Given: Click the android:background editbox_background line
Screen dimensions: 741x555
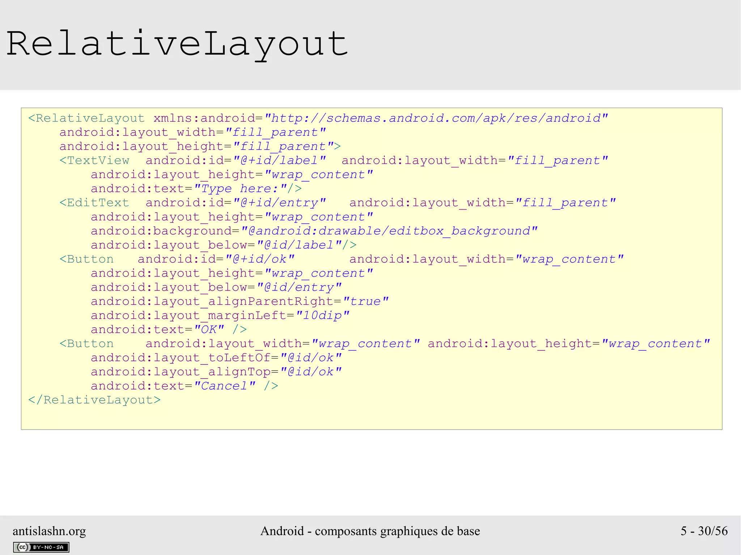Looking at the screenshot, I should click(x=314, y=231).
